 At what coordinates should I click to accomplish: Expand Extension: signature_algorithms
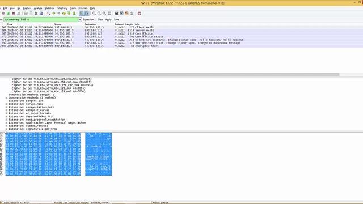tap(6, 129)
